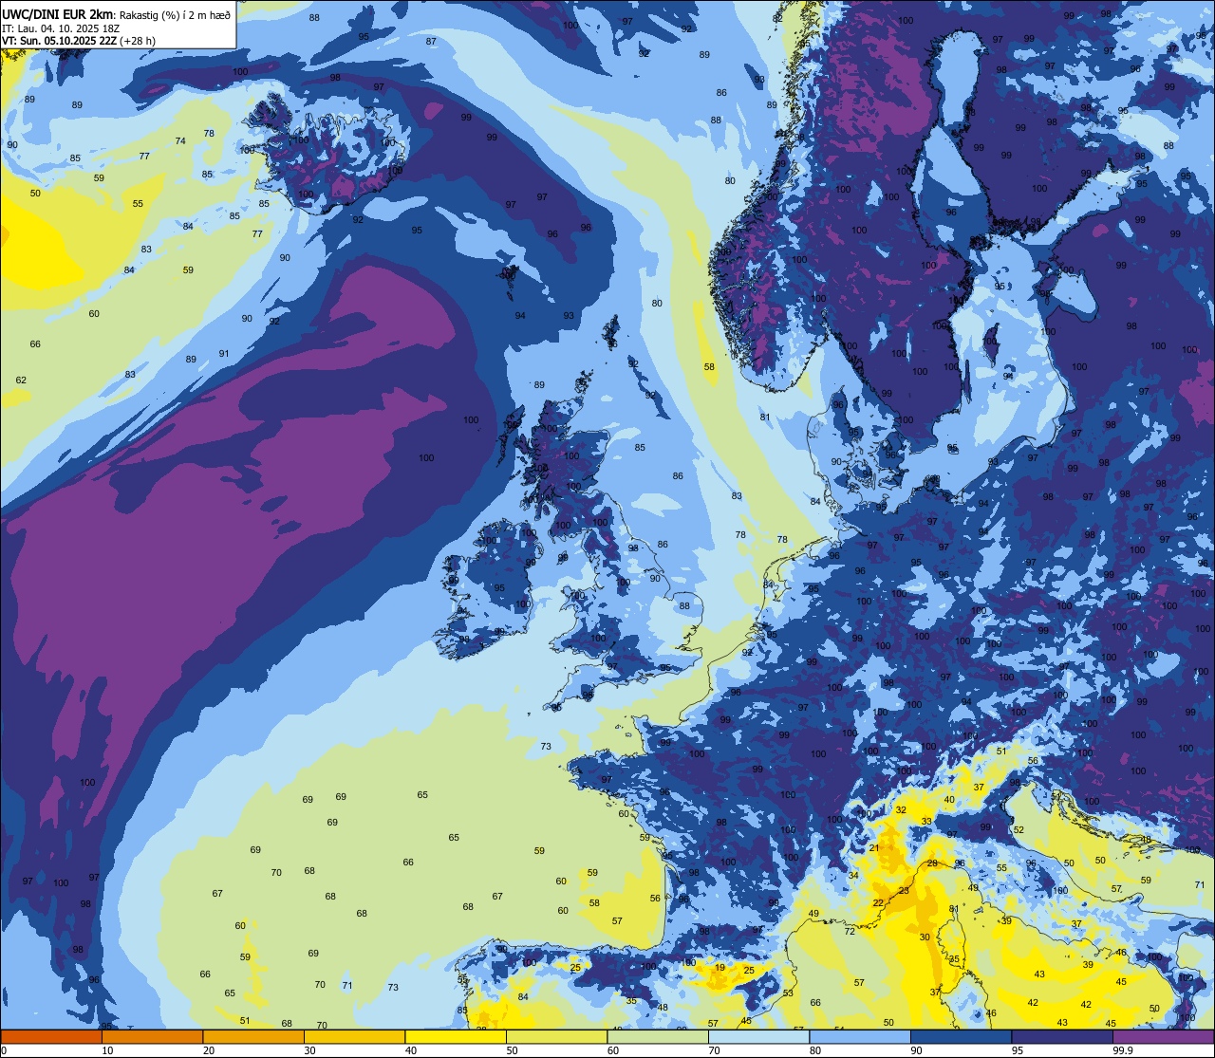Click the map value "87"
Viewport: 1215px width, 1058px height.
(x=431, y=41)
